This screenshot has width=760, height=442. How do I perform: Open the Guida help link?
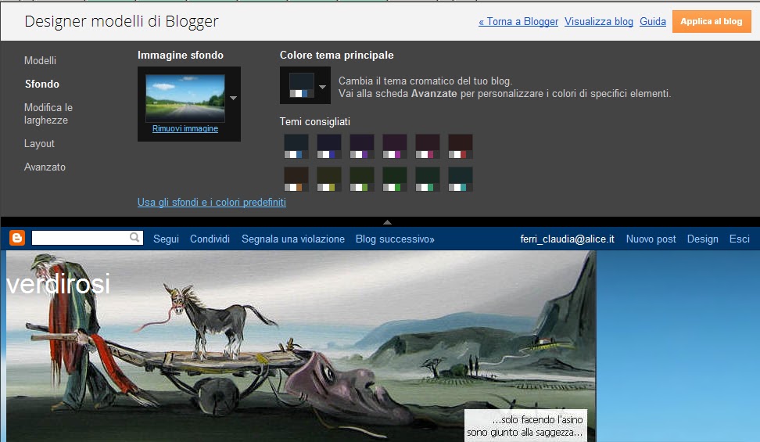tap(652, 21)
